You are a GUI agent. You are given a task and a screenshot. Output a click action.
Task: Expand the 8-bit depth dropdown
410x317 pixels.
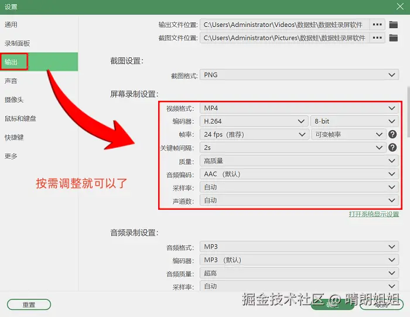[x=354, y=121]
